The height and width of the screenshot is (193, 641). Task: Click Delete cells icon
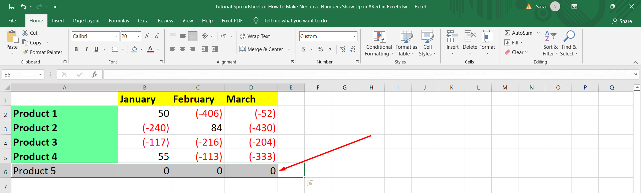(x=470, y=36)
